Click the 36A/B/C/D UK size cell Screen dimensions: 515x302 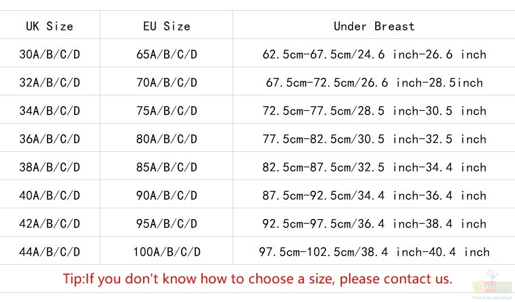click(50, 138)
